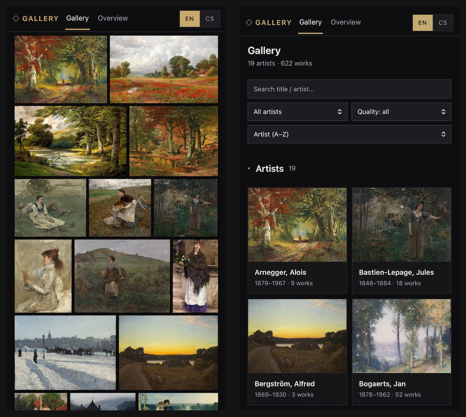The image size is (466, 417).
Task: Open the Gallery tab in right panel
Action: click(x=311, y=22)
